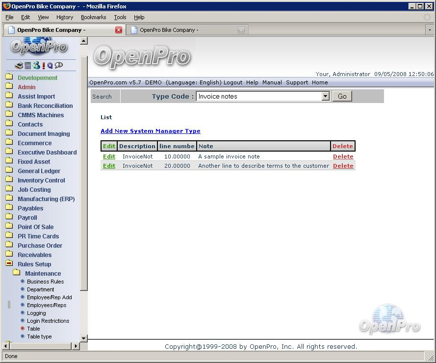Screen dimensions: 436x363
Task: Expand the General Ledger folder
Action: pyautogui.click(x=9, y=171)
